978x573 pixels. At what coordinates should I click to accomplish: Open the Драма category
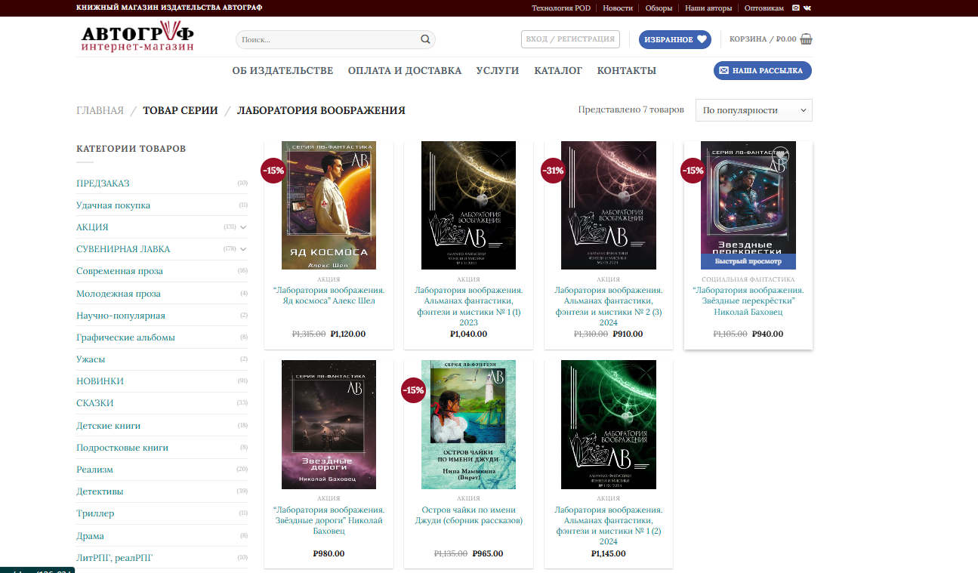[x=90, y=536]
